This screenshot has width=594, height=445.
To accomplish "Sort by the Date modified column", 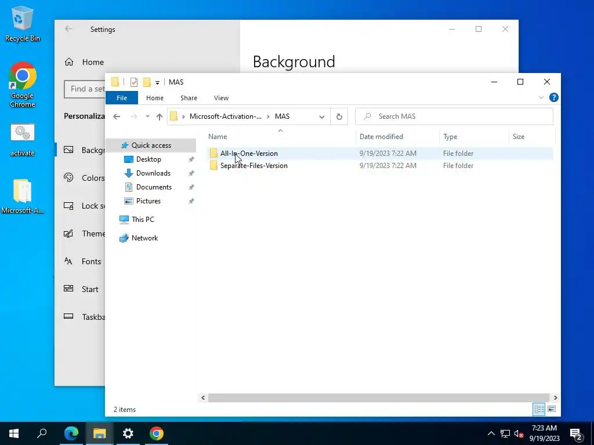I will point(398,137).
